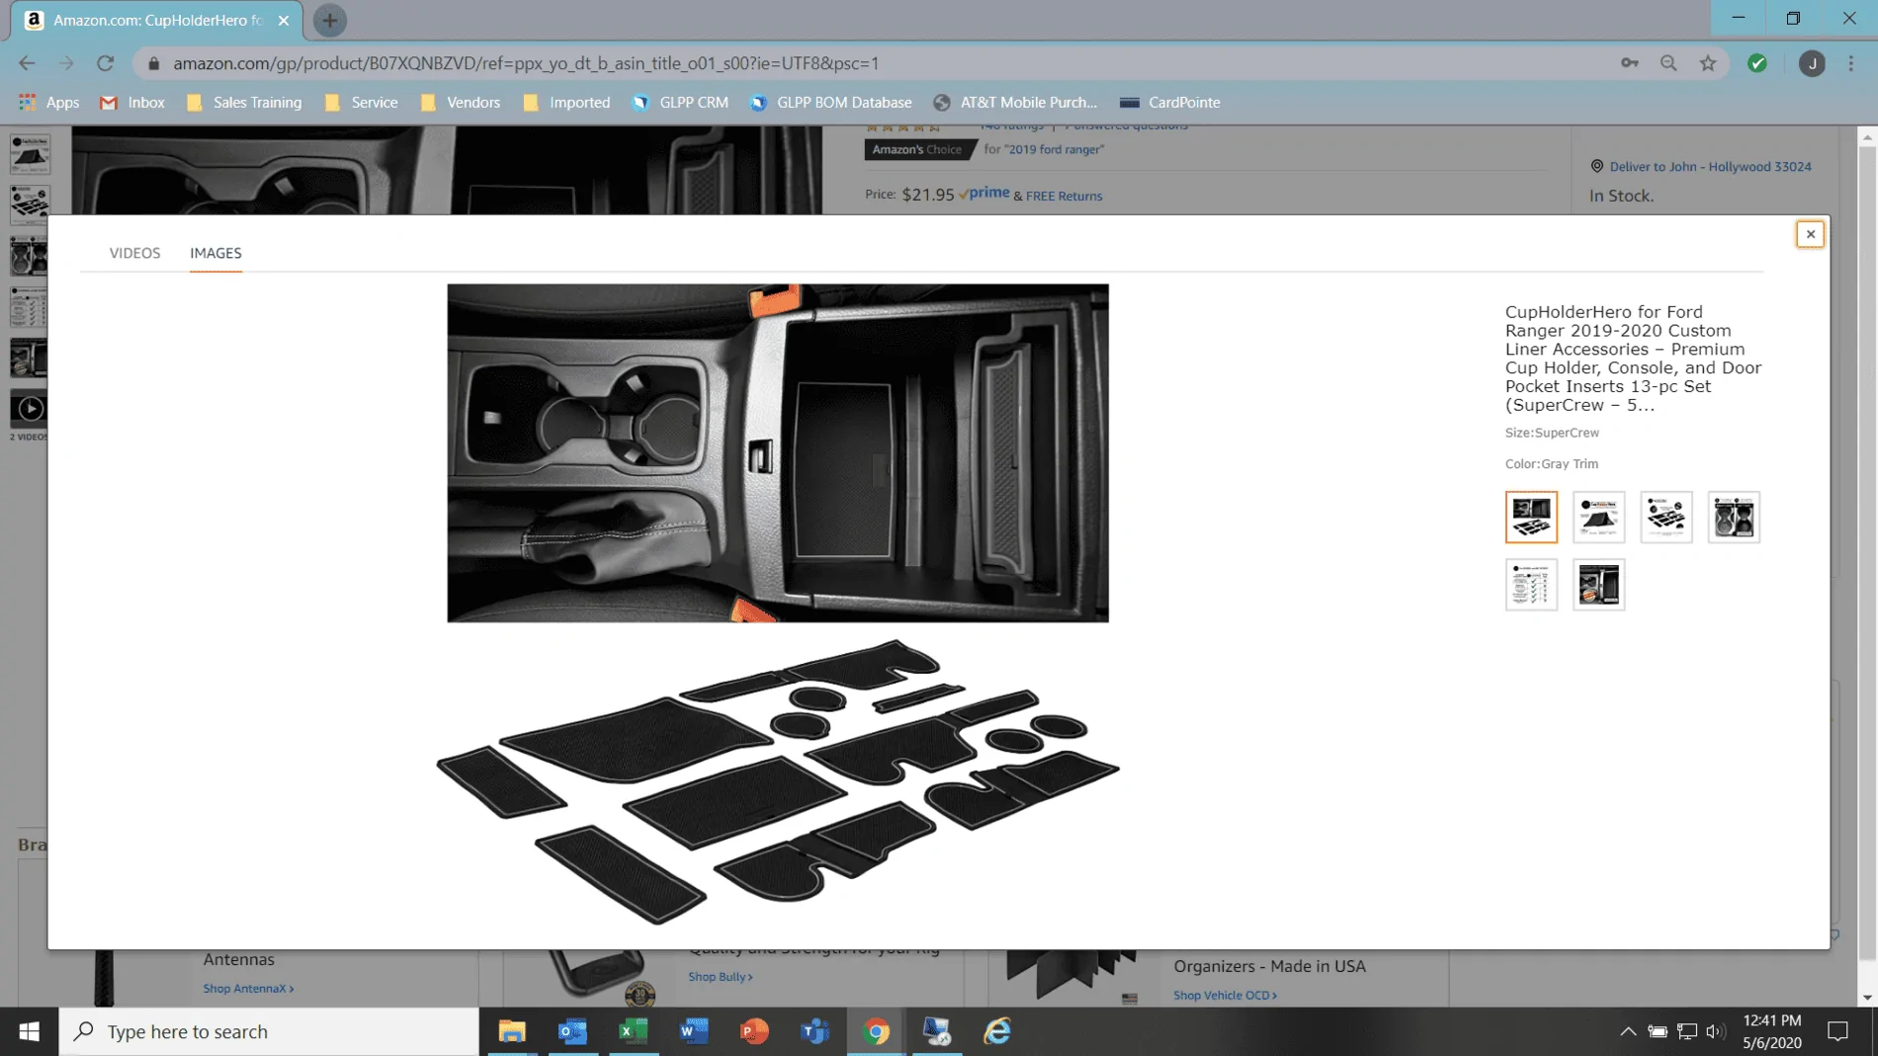Switch to the VIDEOS tab
Screen dimensions: 1878x1056
click(x=134, y=253)
